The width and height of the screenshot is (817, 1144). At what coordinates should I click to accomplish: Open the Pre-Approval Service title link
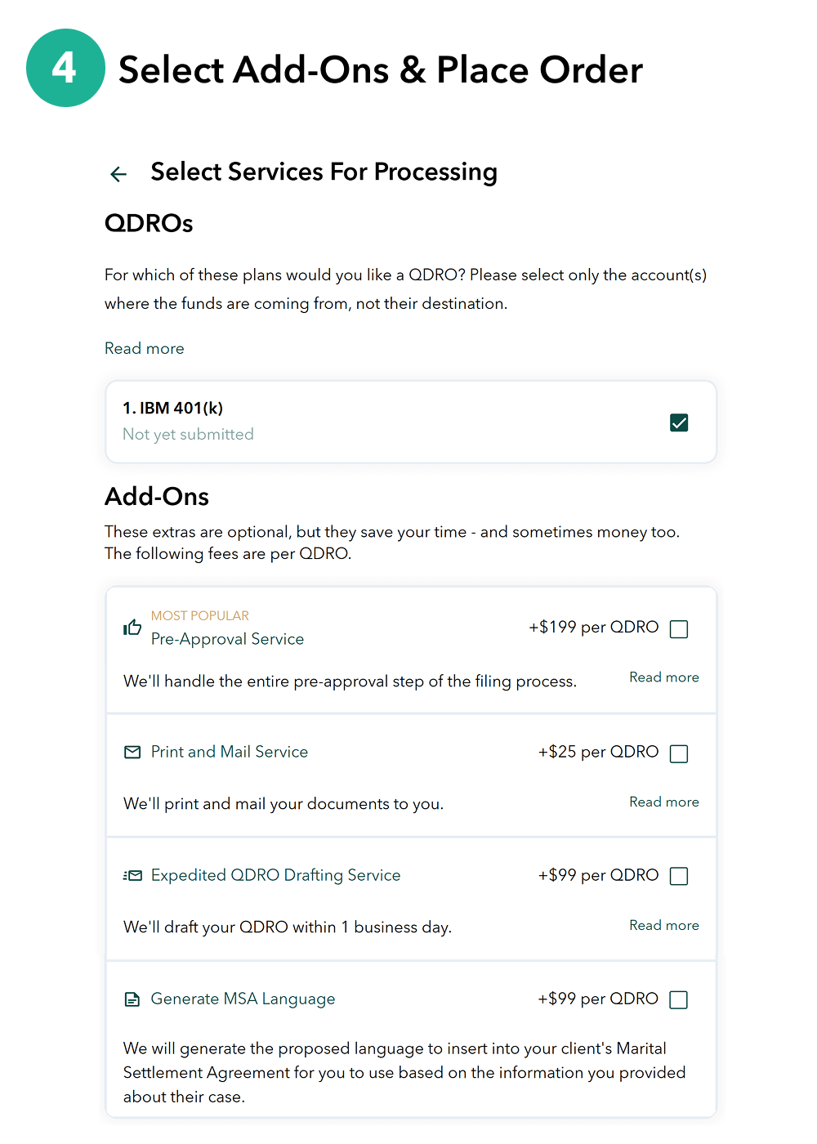click(227, 639)
